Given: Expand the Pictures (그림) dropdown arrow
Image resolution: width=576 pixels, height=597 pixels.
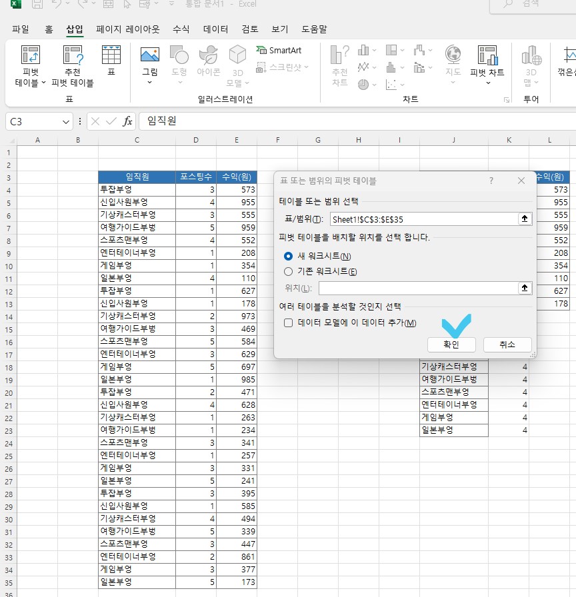Looking at the screenshot, I should pyautogui.click(x=149, y=82).
